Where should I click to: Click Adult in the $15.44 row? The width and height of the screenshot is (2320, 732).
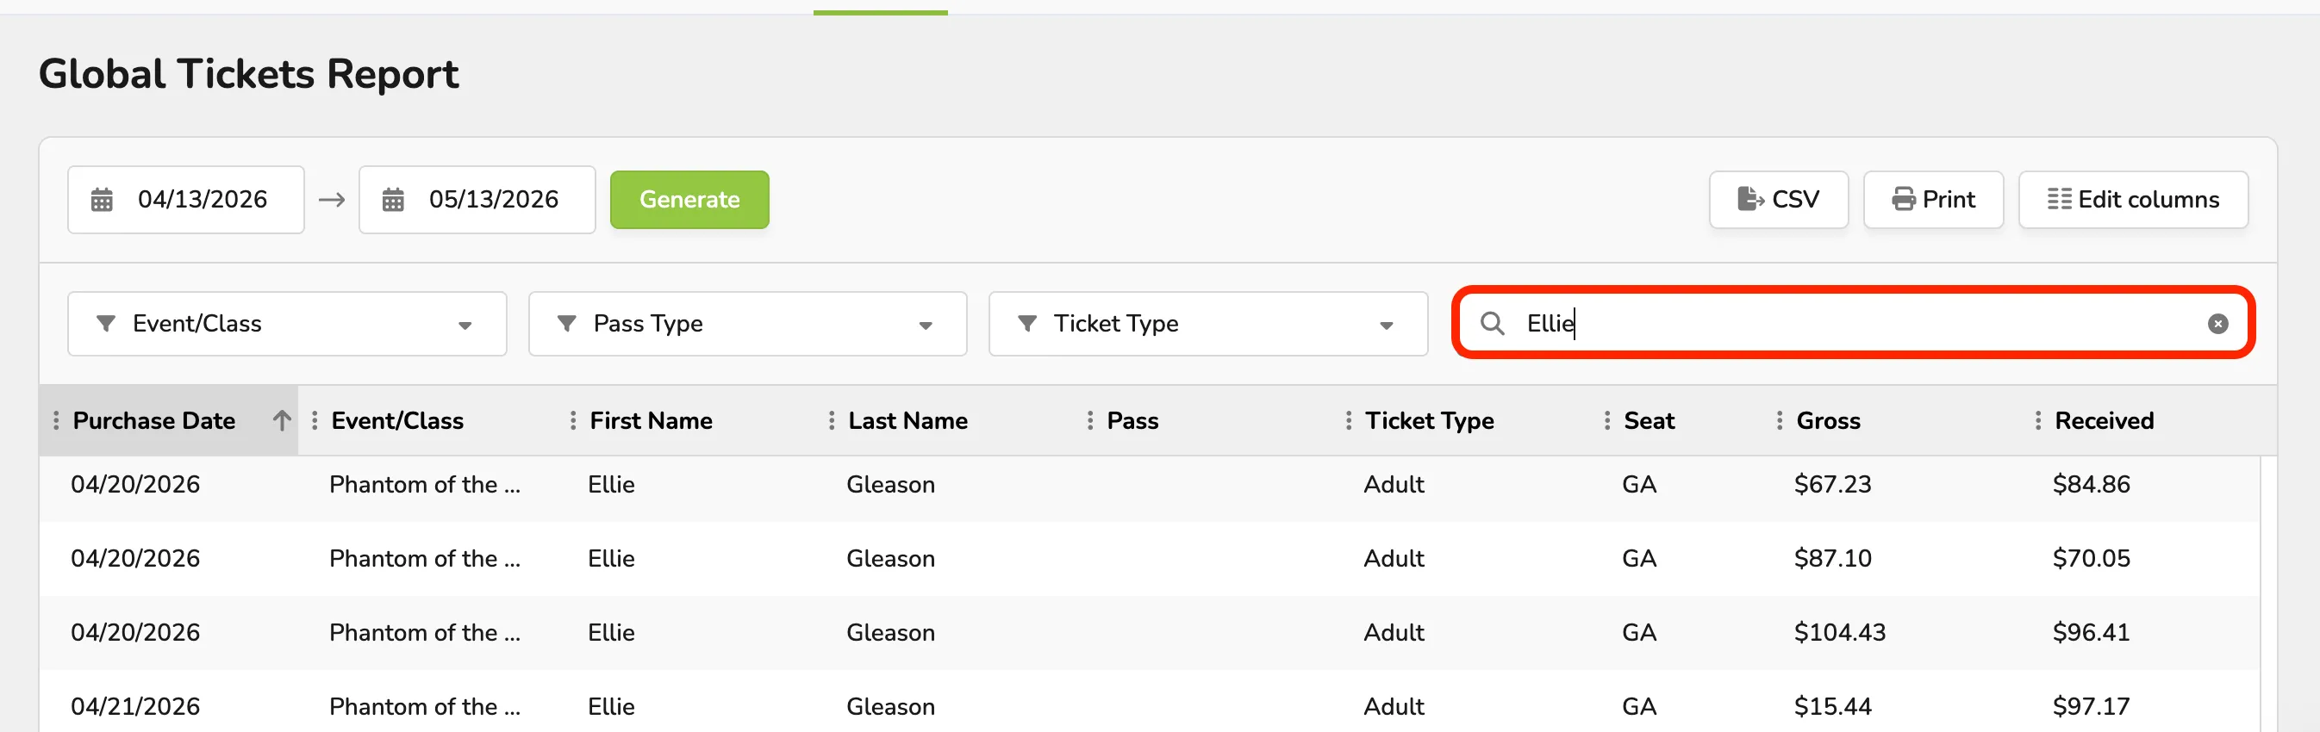[1394, 706]
